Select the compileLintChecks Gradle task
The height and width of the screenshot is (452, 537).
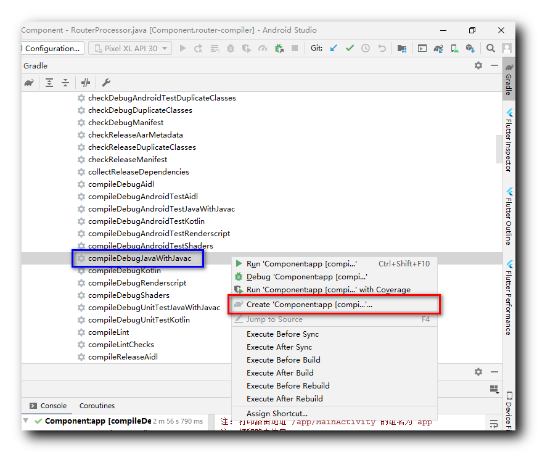[121, 345]
